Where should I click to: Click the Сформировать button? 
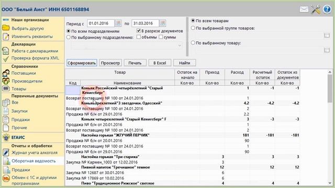[82, 63]
